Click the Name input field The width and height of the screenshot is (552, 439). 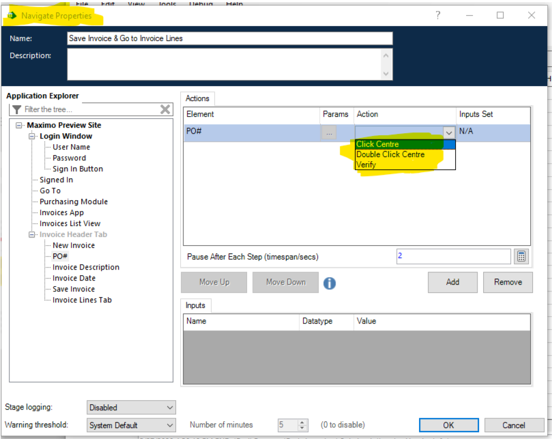(x=230, y=38)
